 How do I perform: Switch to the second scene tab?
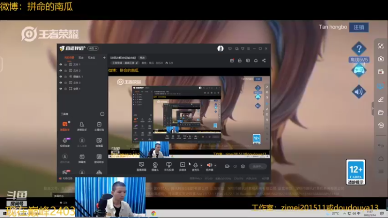81,58
